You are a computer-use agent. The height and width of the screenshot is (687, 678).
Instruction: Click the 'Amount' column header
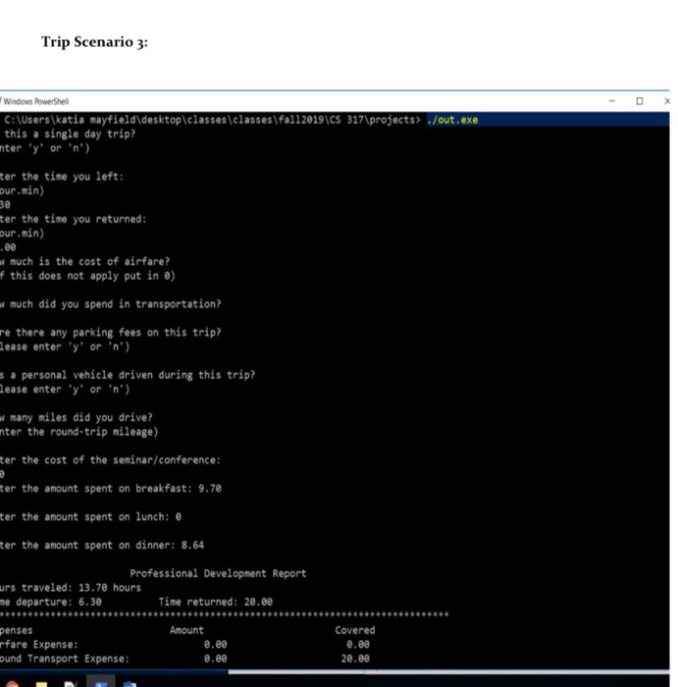[186, 630]
